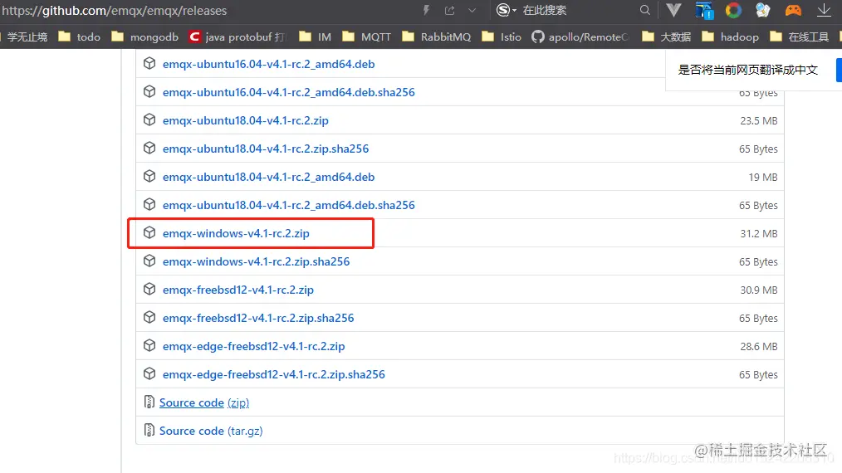Download emqx-ubuntu18.04-v4.1-rc.2.zip.sha256
842x473 pixels.
click(266, 149)
